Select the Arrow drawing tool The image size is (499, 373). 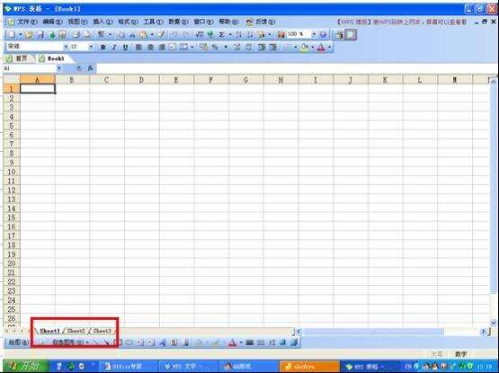[106, 342]
